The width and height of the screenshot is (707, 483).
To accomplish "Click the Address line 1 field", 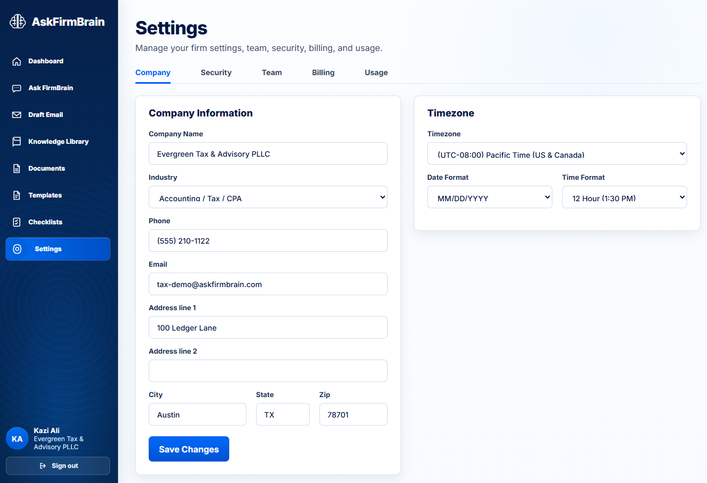I will 268,327.
